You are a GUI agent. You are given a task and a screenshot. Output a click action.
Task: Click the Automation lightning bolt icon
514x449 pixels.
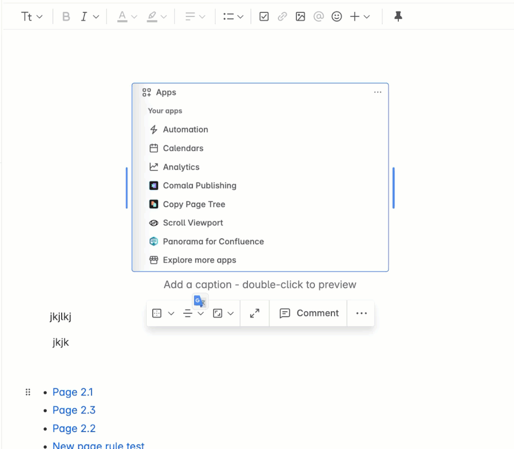[x=154, y=130]
